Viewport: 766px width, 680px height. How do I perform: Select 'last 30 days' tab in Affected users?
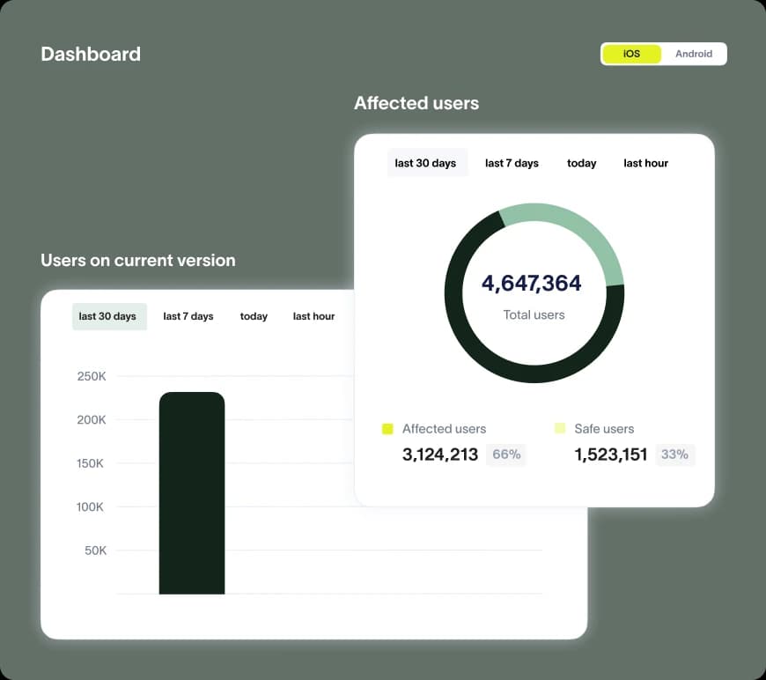(425, 163)
